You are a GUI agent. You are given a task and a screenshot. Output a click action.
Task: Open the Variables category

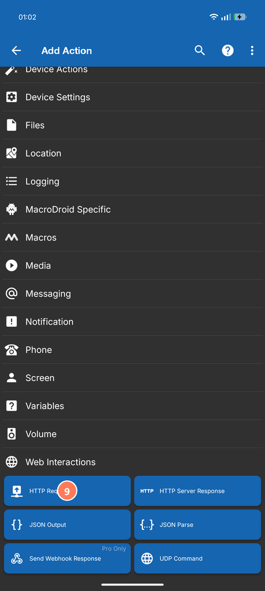[x=132, y=406]
